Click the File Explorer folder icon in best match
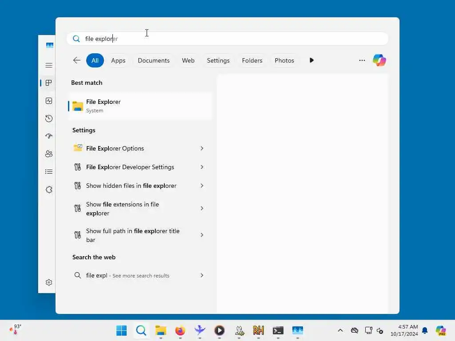The width and height of the screenshot is (455, 341). [77, 106]
